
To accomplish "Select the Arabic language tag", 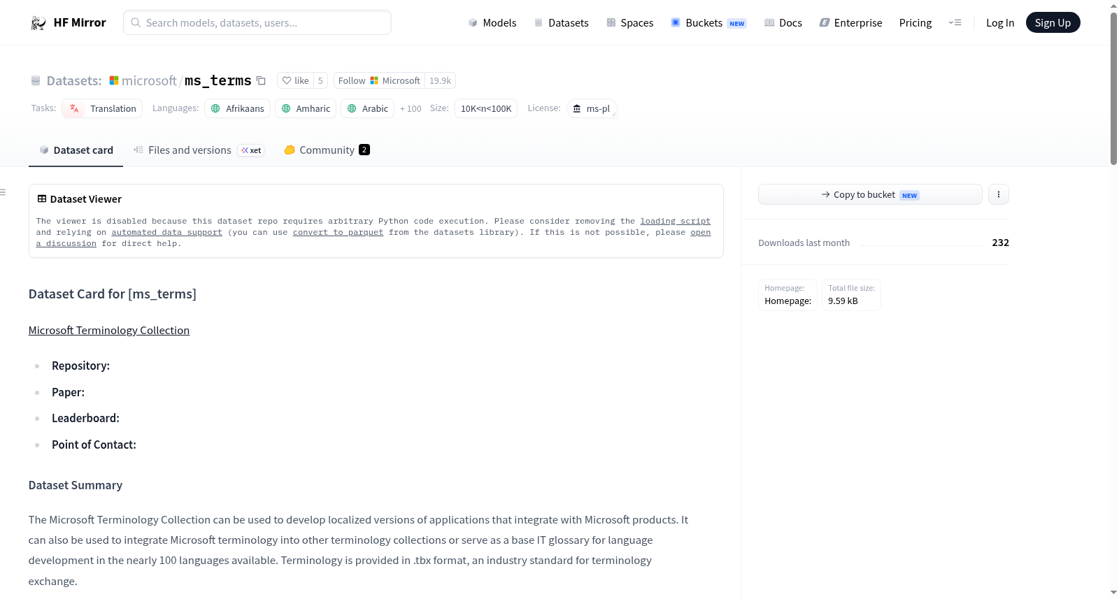I will point(367,108).
